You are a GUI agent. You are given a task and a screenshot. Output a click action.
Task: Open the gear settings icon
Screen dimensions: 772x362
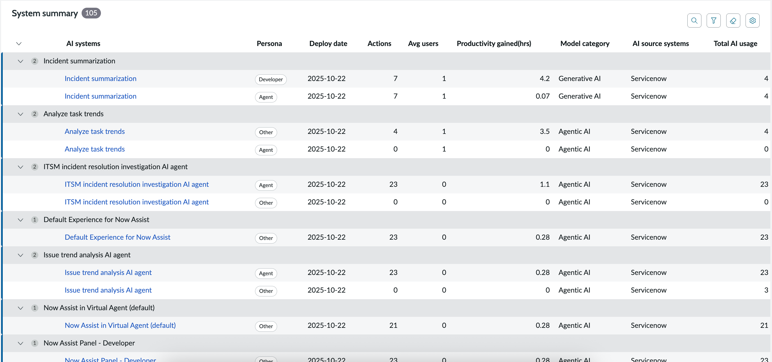click(x=752, y=21)
